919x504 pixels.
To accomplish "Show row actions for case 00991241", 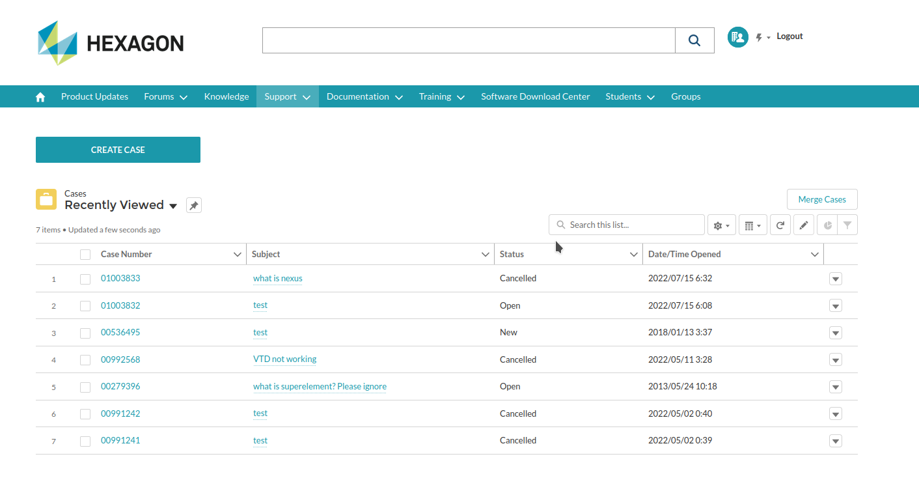I will pyautogui.click(x=836, y=441).
